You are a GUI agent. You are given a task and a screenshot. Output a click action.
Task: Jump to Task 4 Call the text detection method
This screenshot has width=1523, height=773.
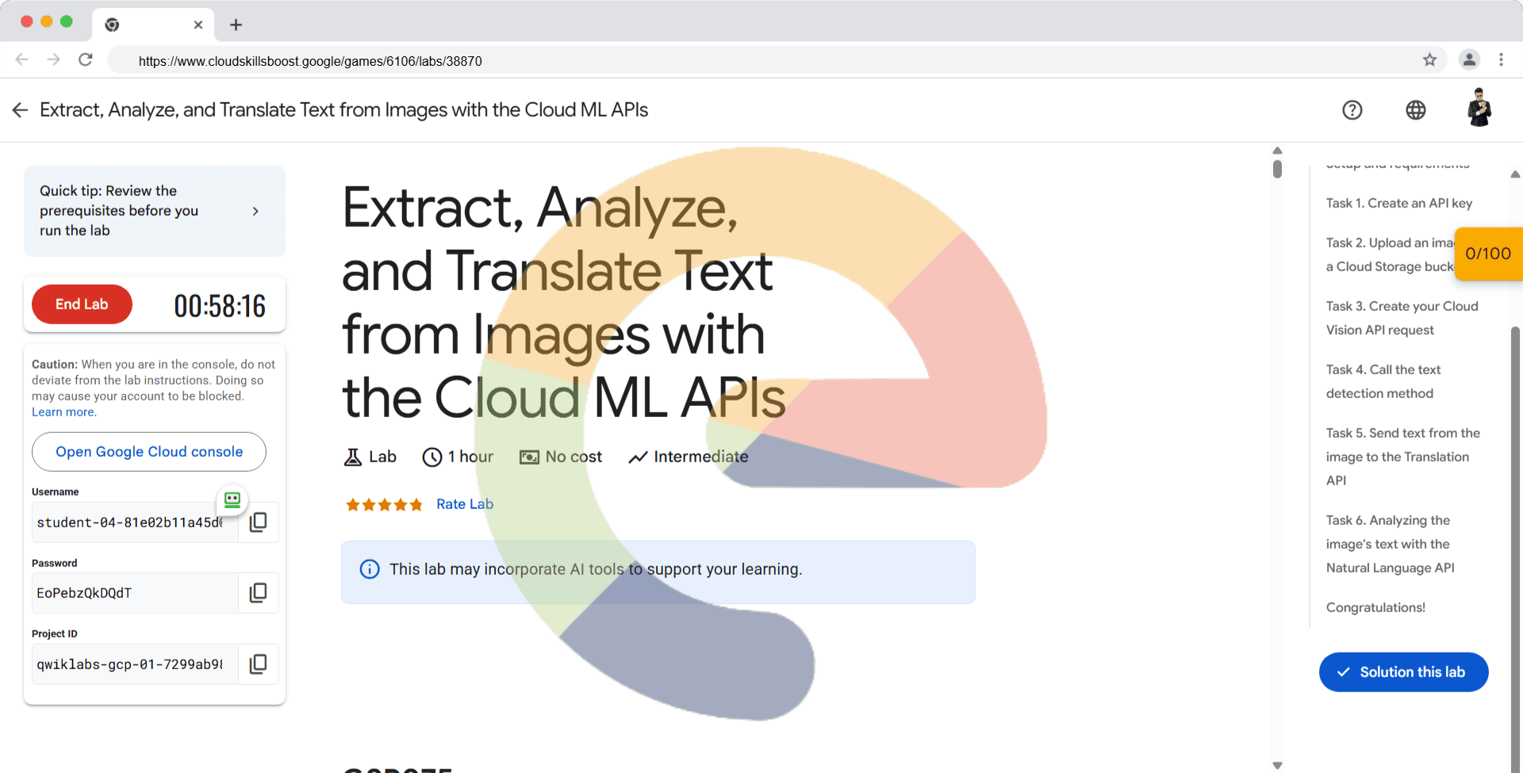click(x=1383, y=381)
